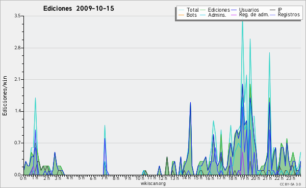This screenshot has height=188, width=306.
Task: Click the 1.4 value on the y-axis
Action: [17, 111]
